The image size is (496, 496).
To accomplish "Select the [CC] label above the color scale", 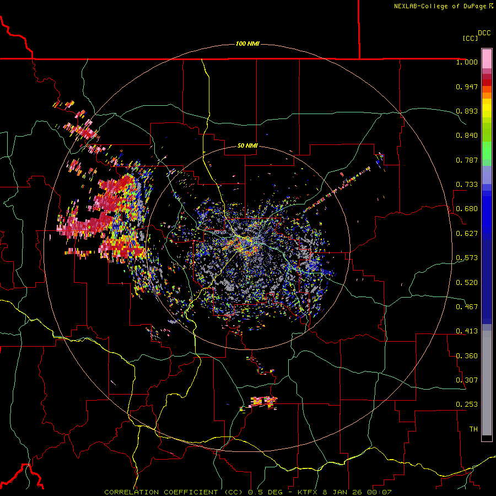I will 470,38.
